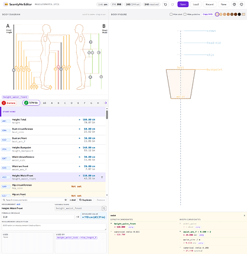Viewport: 247px width, 254px height.
Task: Select the waist_arc_f width candidate
Action: (197, 232)
